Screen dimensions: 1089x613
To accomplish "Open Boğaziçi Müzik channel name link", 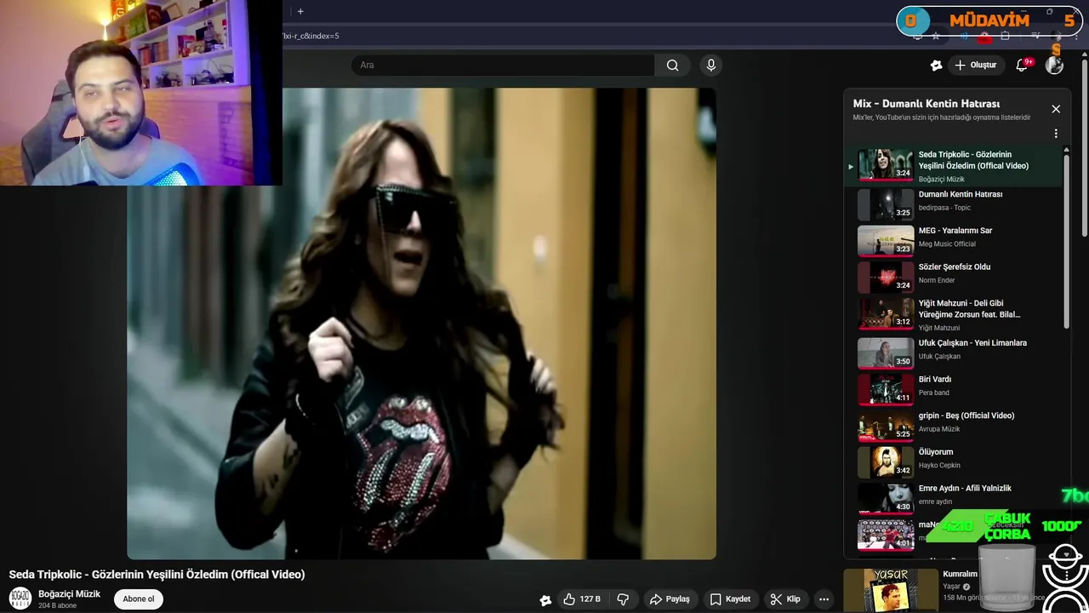I will [x=69, y=594].
